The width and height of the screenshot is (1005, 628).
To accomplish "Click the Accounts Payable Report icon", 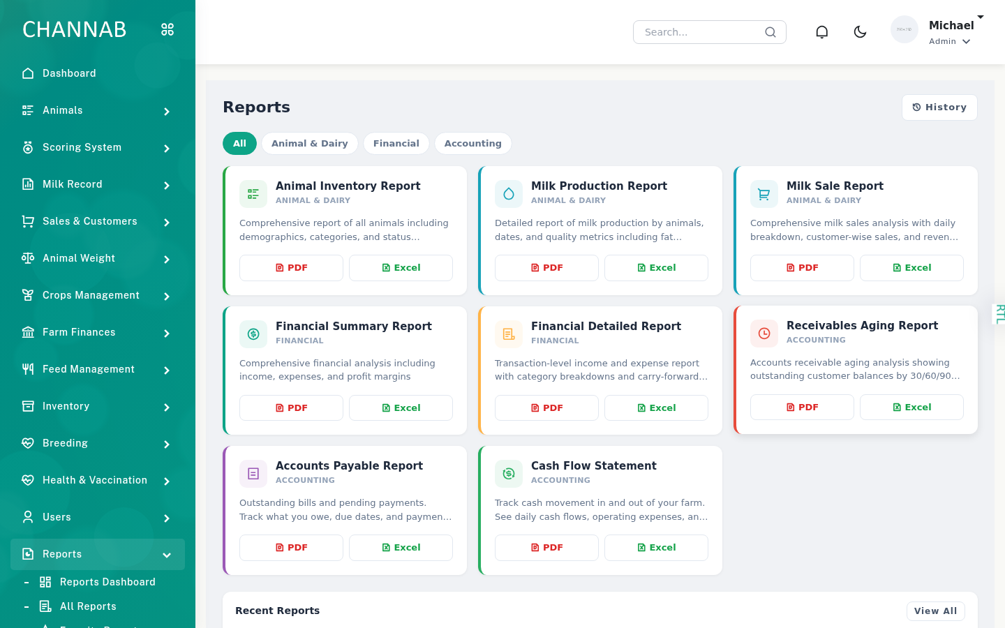I will 253,474.
